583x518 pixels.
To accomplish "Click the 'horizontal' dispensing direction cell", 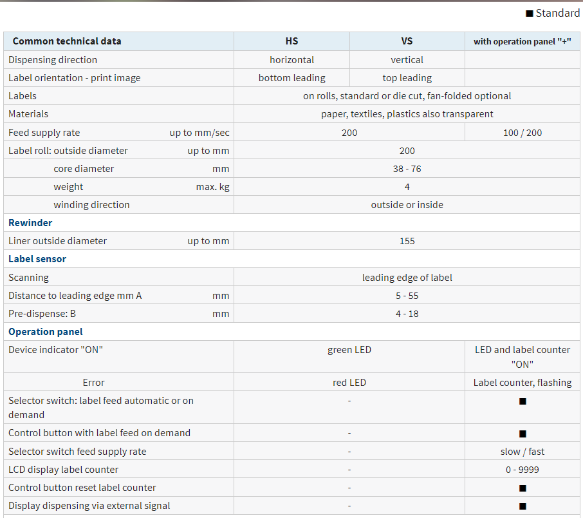I will 291,60.
